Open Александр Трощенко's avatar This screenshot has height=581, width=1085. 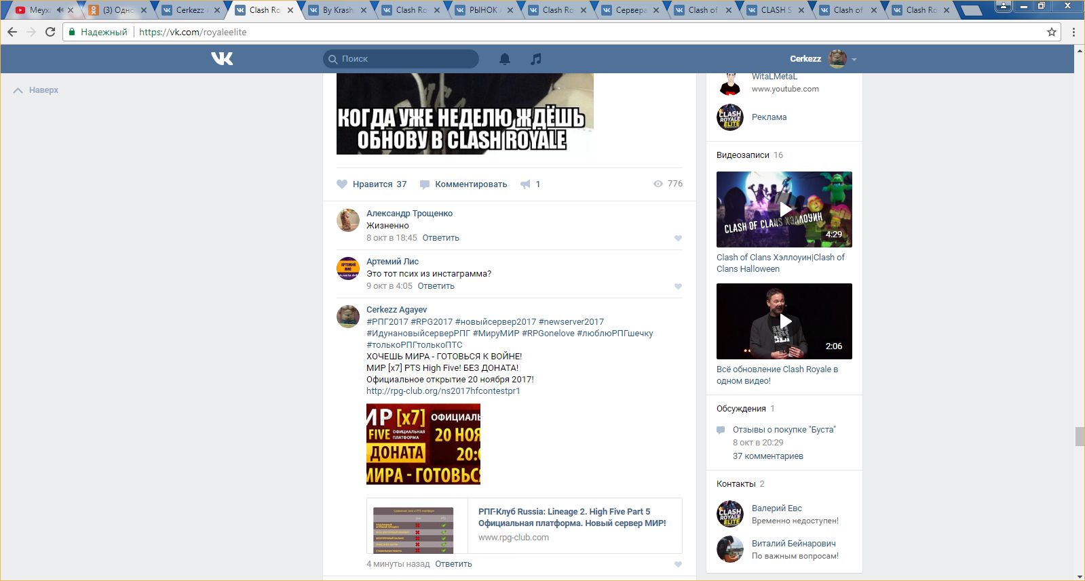(x=348, y=220)
